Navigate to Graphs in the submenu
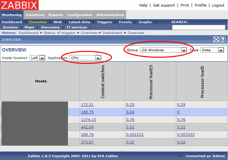The image size is (228, 160). 145,22
